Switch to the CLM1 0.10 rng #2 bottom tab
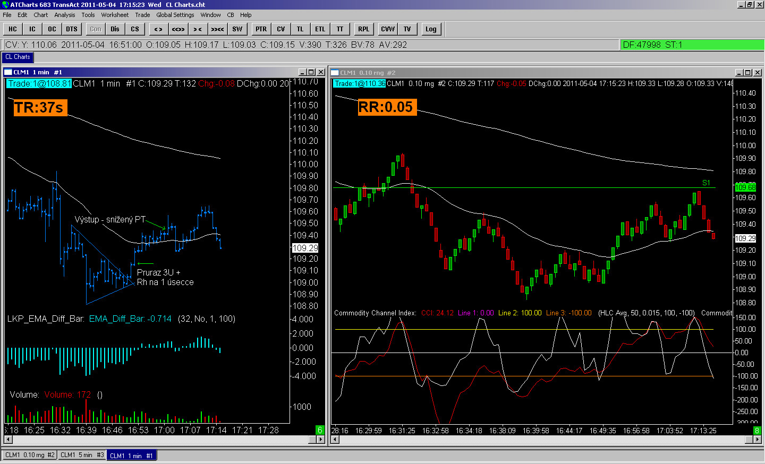Image resolution: width=765 pixels, height=464 pixels. pos(30,455)
